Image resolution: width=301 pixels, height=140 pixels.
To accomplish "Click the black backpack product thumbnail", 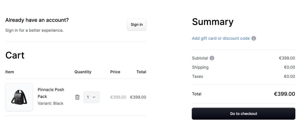I will [19, 97].
